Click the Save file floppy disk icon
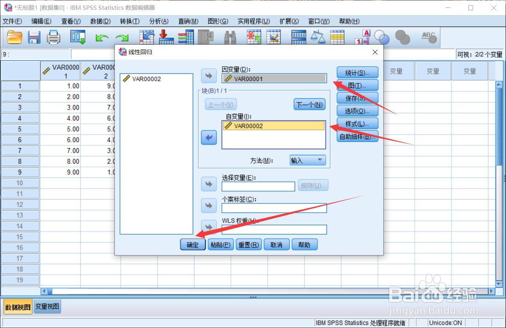The image size is (506, 328). point(34,38)
